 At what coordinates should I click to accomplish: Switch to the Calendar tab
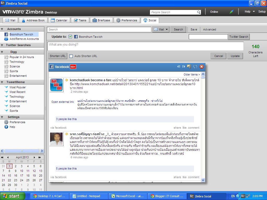[x=59, y=20]
